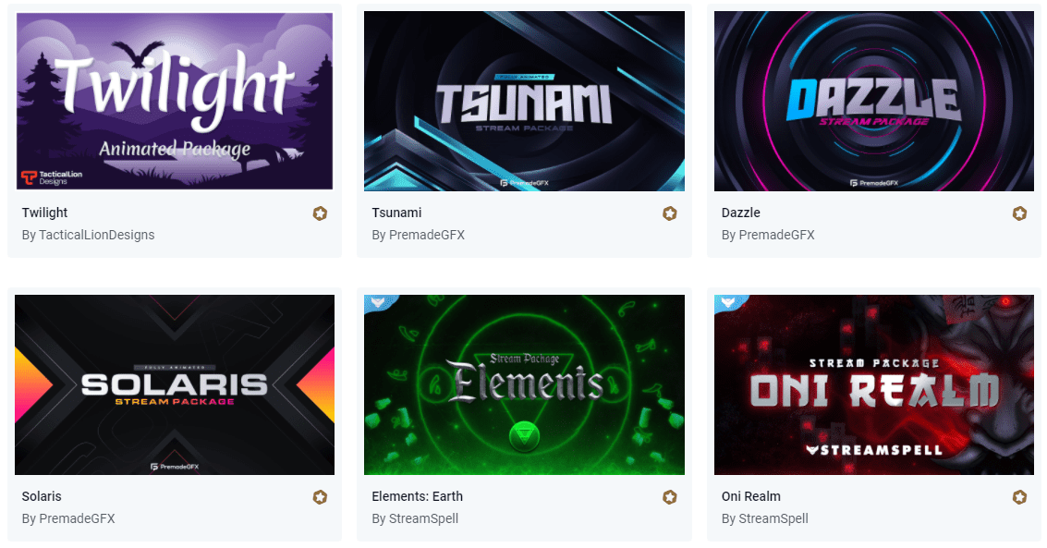This screenshot has width=1047, height=548.
Task: Select the Solaris stream package thumbnail
Action: pos(175,384)
